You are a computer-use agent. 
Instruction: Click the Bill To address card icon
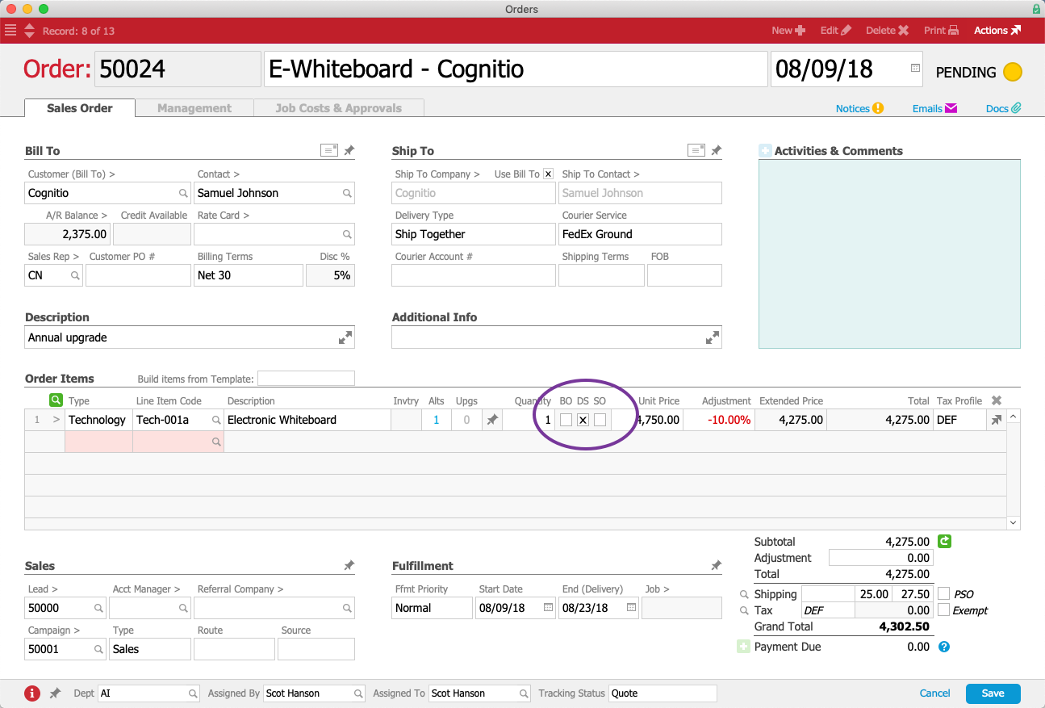pos(328,150)
